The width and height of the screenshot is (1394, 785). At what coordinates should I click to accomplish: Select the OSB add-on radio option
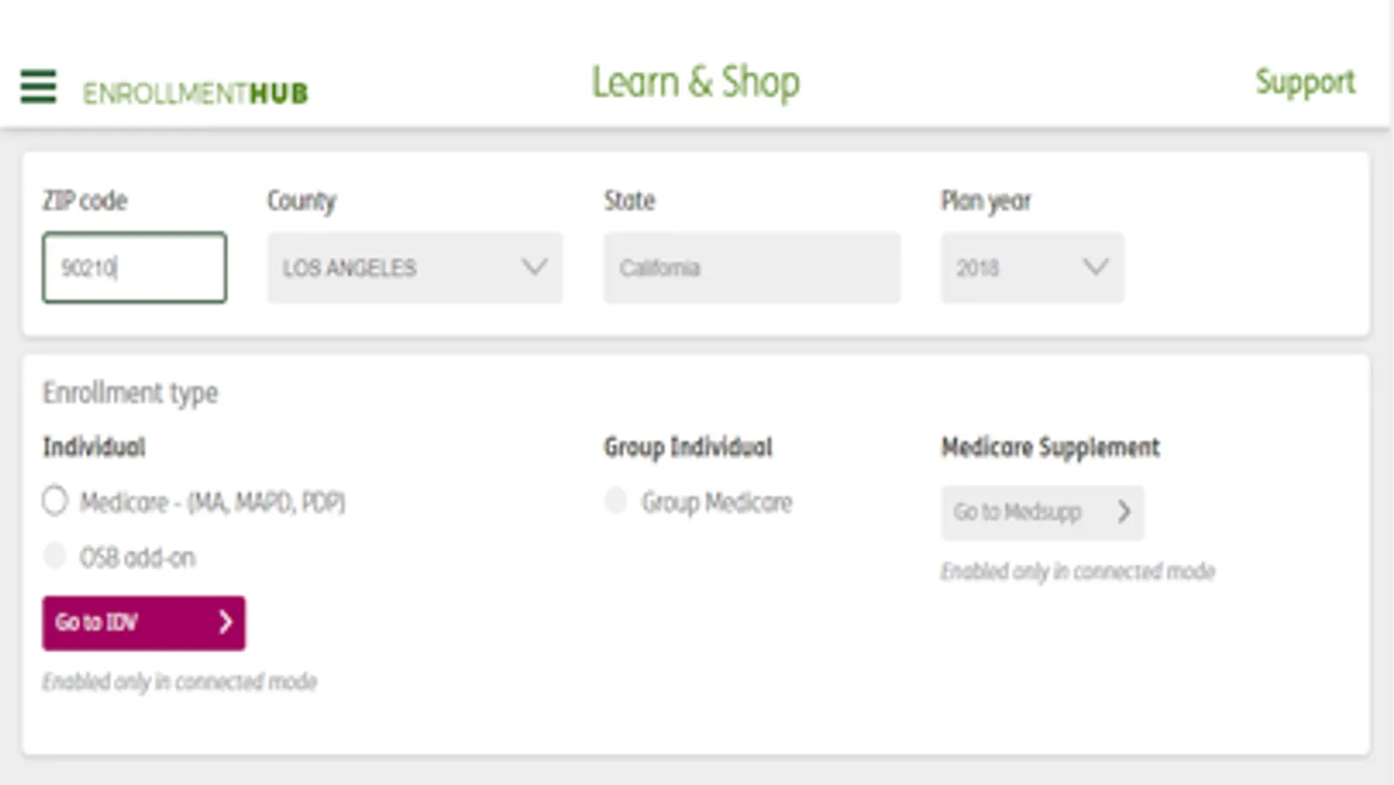pyautogui.click(x=55, y=556)
